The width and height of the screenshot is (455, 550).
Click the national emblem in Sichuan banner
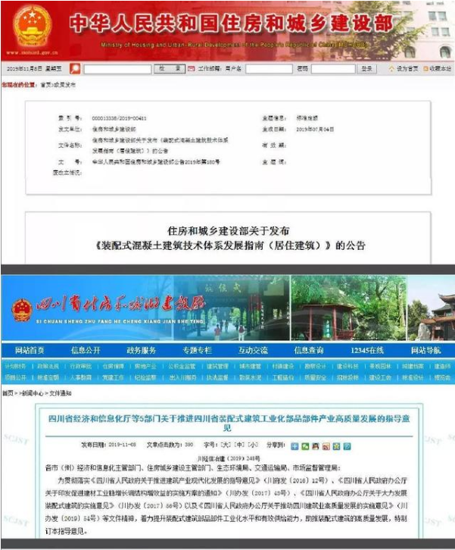click(22, 311)
